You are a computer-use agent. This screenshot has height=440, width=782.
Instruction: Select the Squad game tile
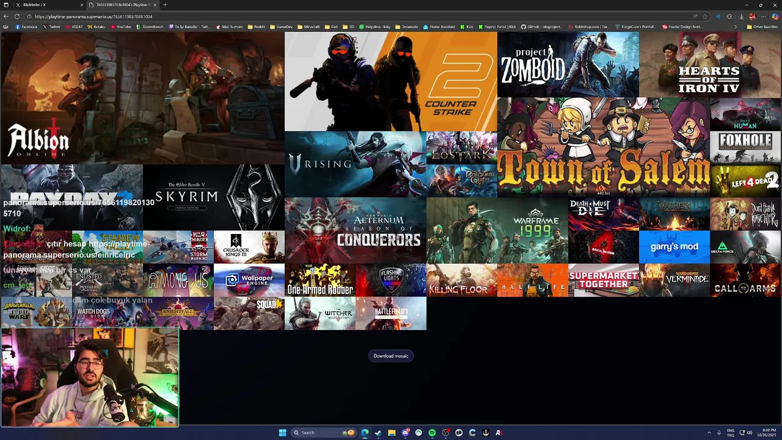point(249,313)
